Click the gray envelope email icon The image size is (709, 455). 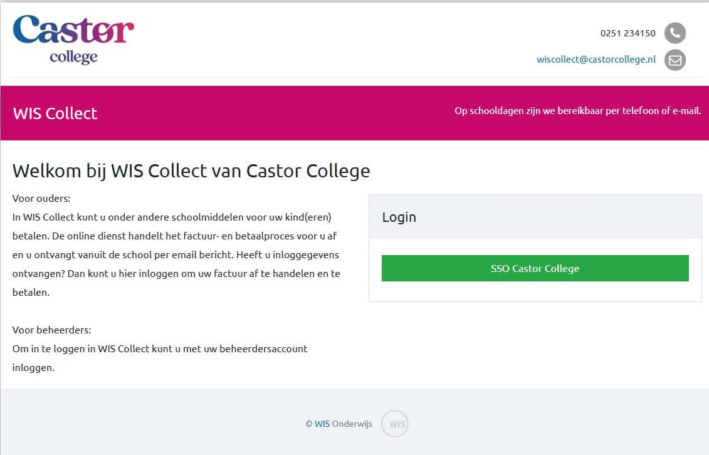675,60
